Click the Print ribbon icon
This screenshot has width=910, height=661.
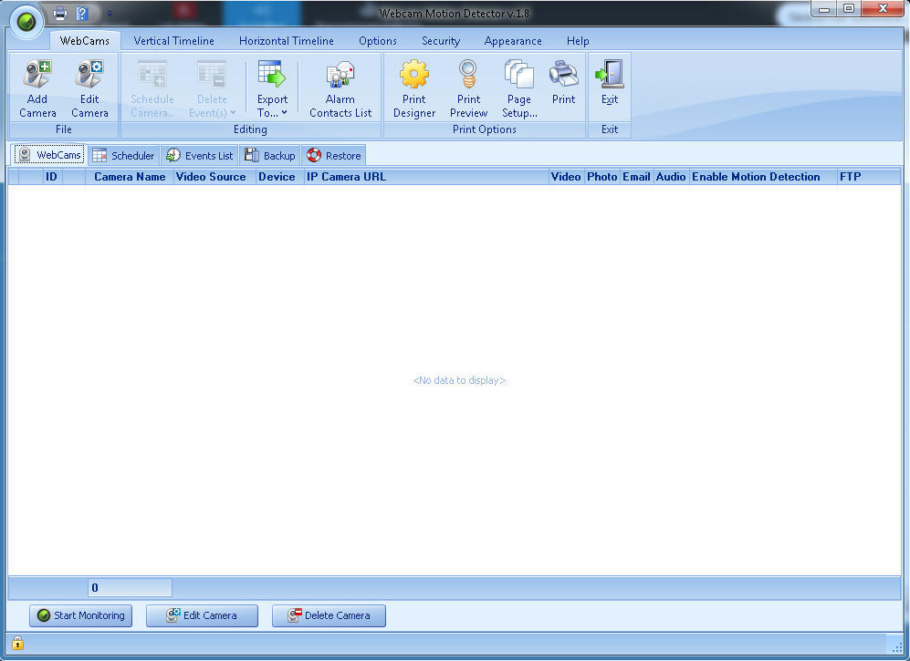(x=563, y=75)
